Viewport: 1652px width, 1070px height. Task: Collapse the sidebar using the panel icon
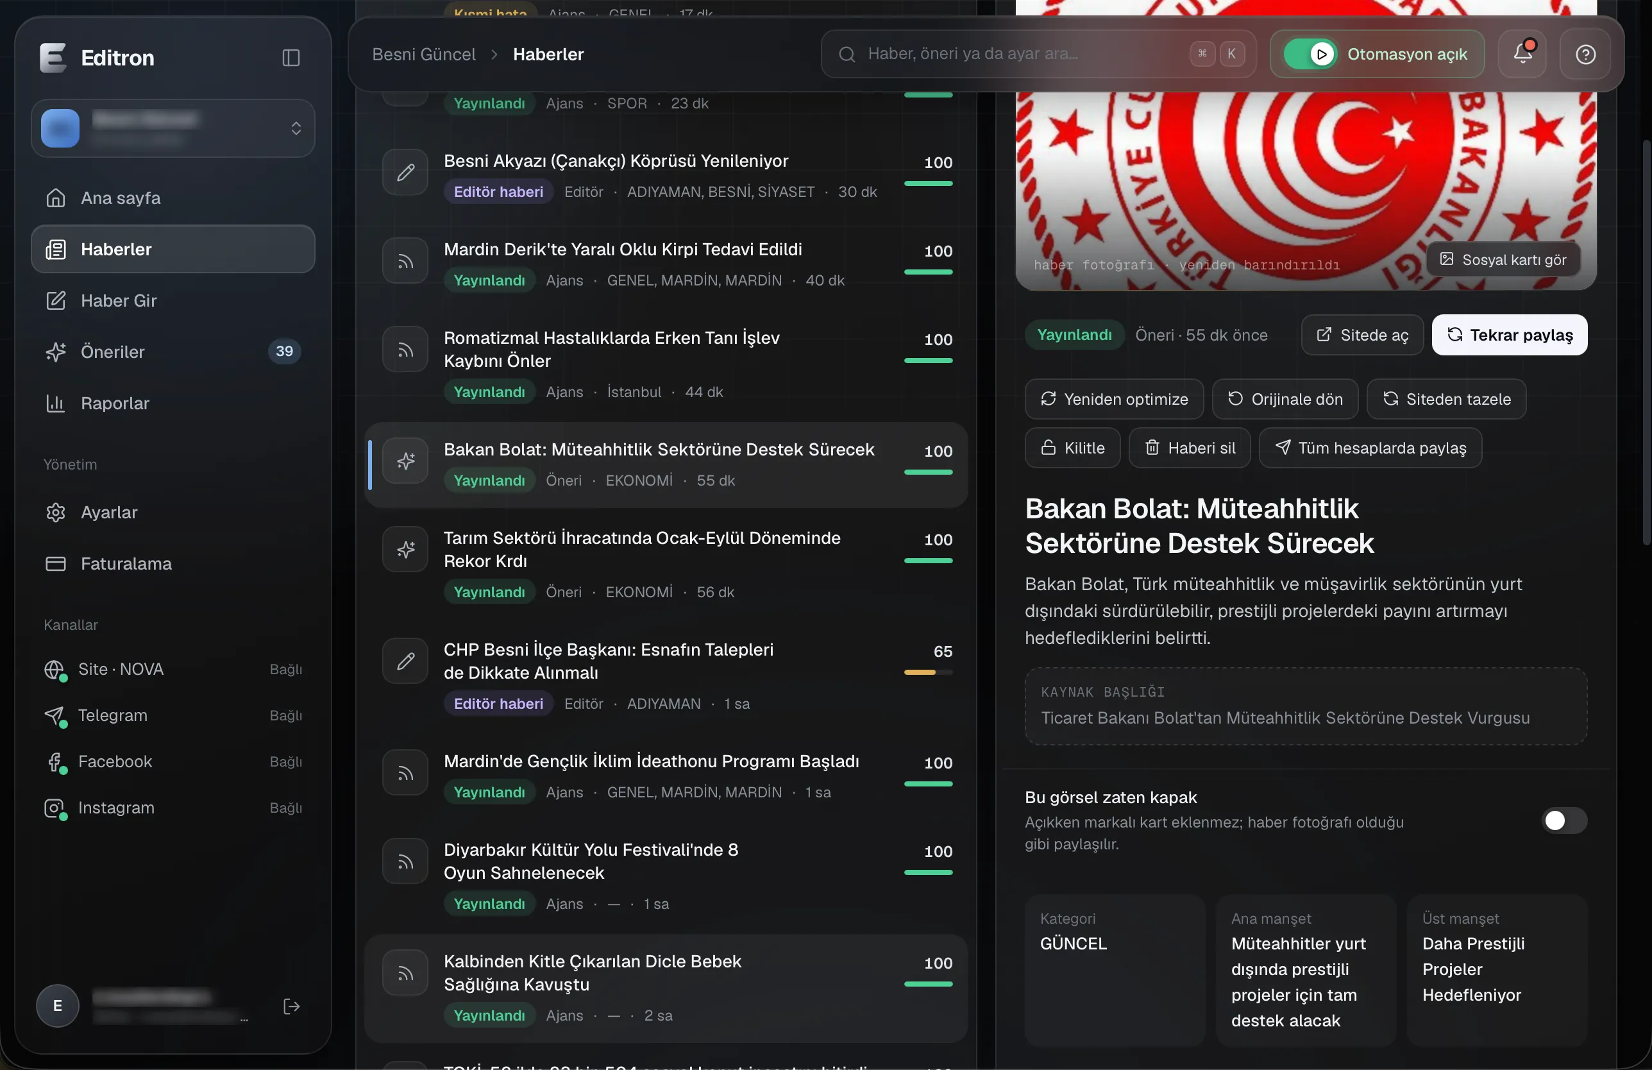291,58
